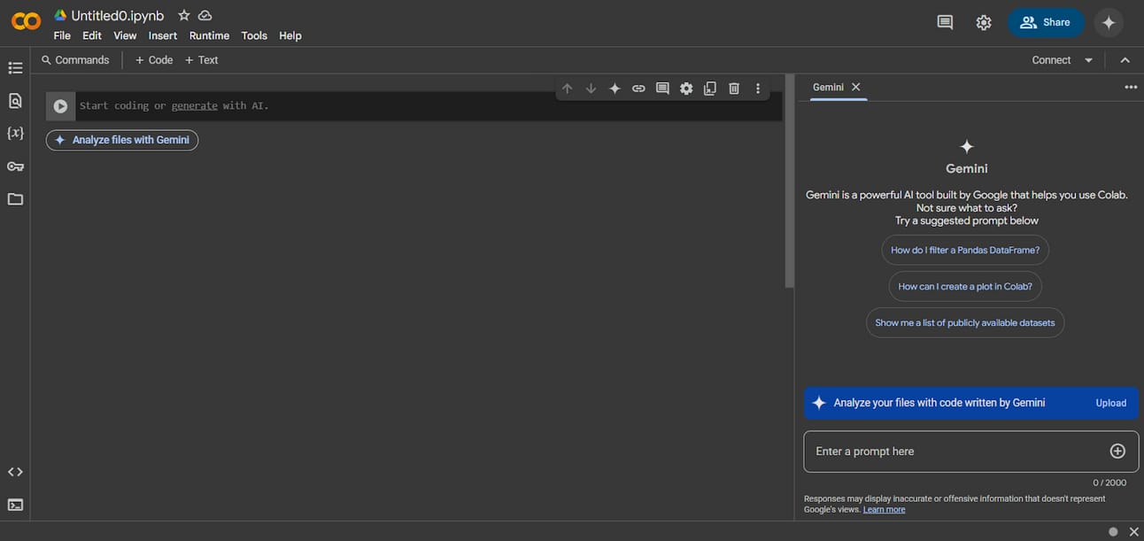The height and width of the screenshot is (541, 1144).
Task: Close the bottom status bar
Action: click(x=1133, y=531)
